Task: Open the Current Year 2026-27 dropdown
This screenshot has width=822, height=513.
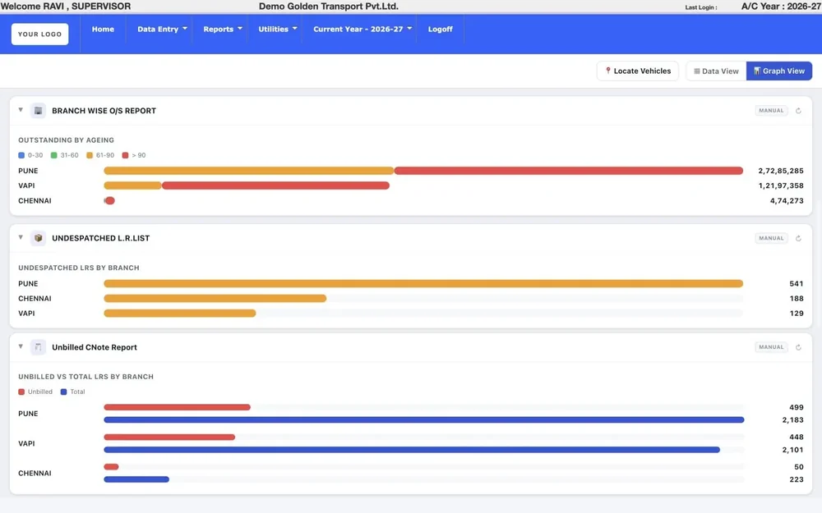Action: click(363, 30)
